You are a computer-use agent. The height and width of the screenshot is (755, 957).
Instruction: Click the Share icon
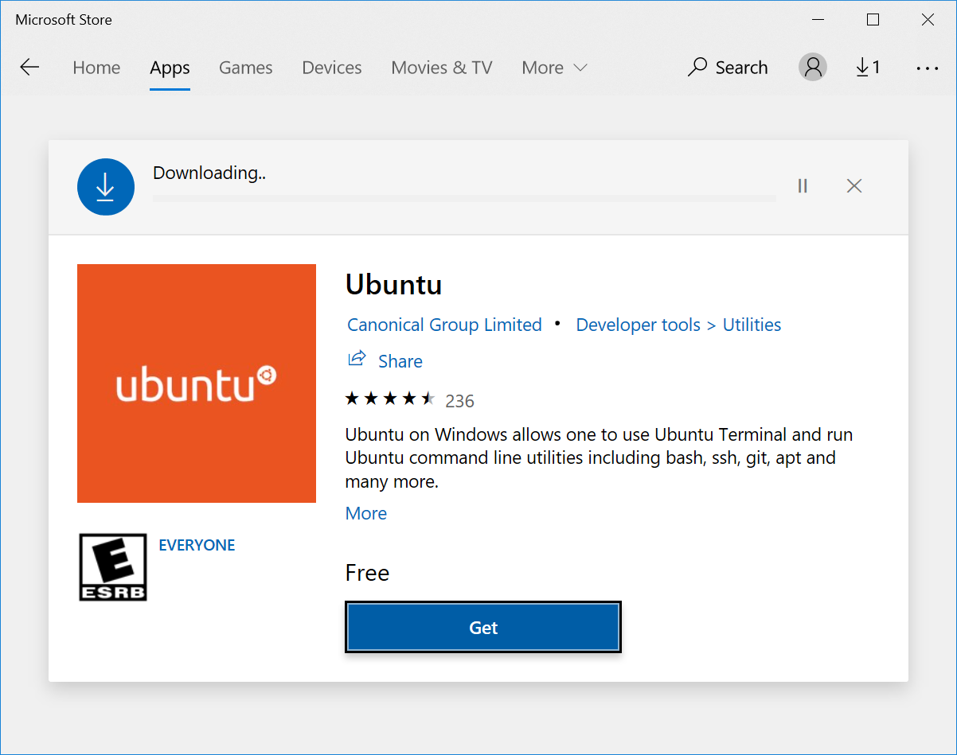pyautogui.click(x=357, y=359)
